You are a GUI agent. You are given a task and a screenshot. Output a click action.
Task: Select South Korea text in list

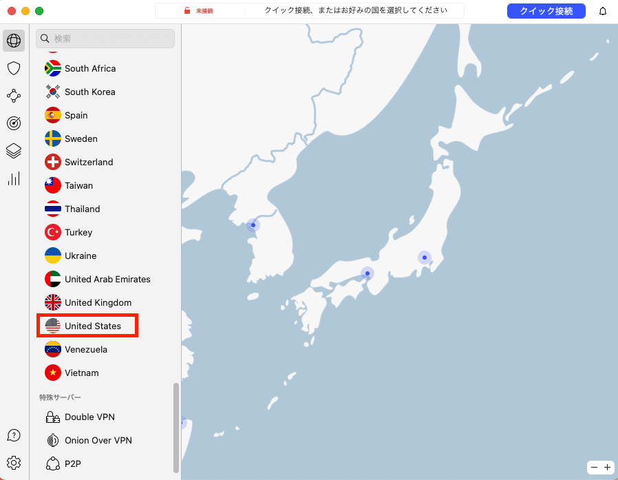90,92
